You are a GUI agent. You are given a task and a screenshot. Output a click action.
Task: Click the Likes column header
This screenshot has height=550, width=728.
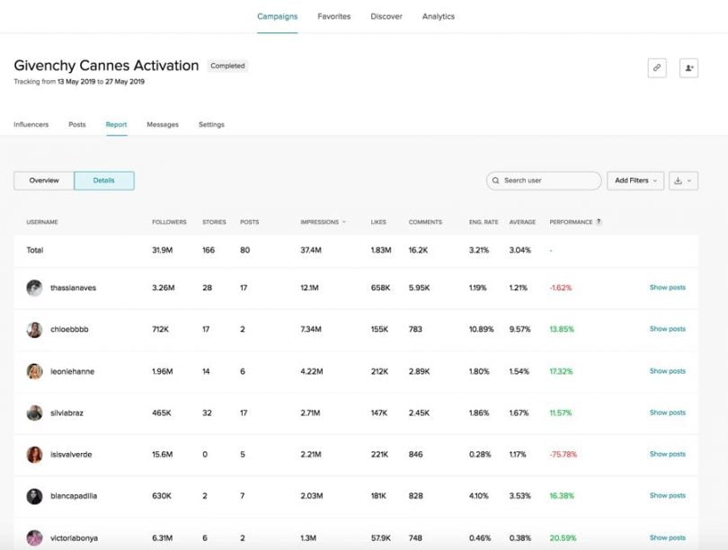[x=378, y=222]
